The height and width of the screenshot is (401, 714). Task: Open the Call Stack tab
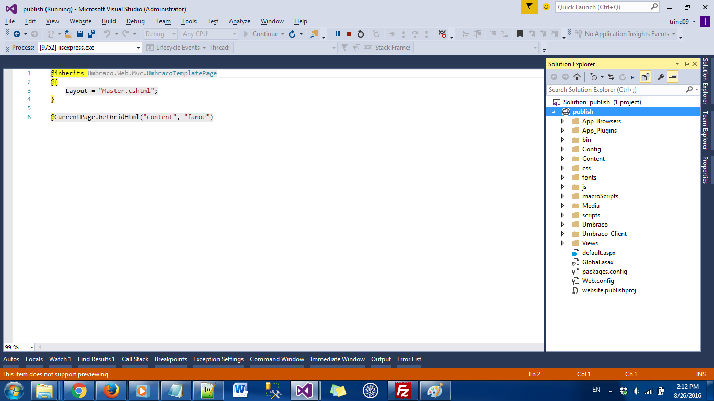135,359
